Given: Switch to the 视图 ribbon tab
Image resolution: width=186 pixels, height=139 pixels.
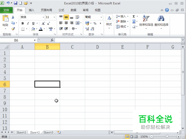Looking at the screenshot, I should pos(98,10).
